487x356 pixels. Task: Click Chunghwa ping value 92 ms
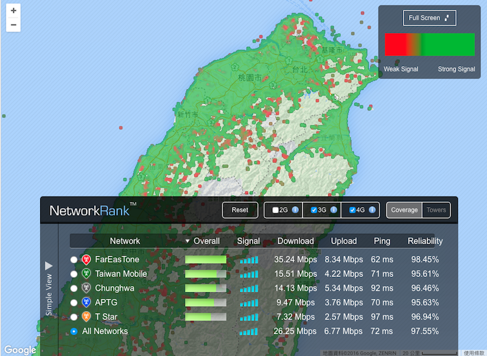382,288
